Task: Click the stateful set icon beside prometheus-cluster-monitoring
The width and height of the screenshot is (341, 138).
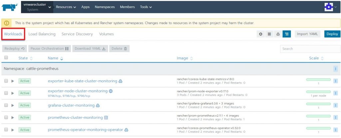Action: [106, 118]
